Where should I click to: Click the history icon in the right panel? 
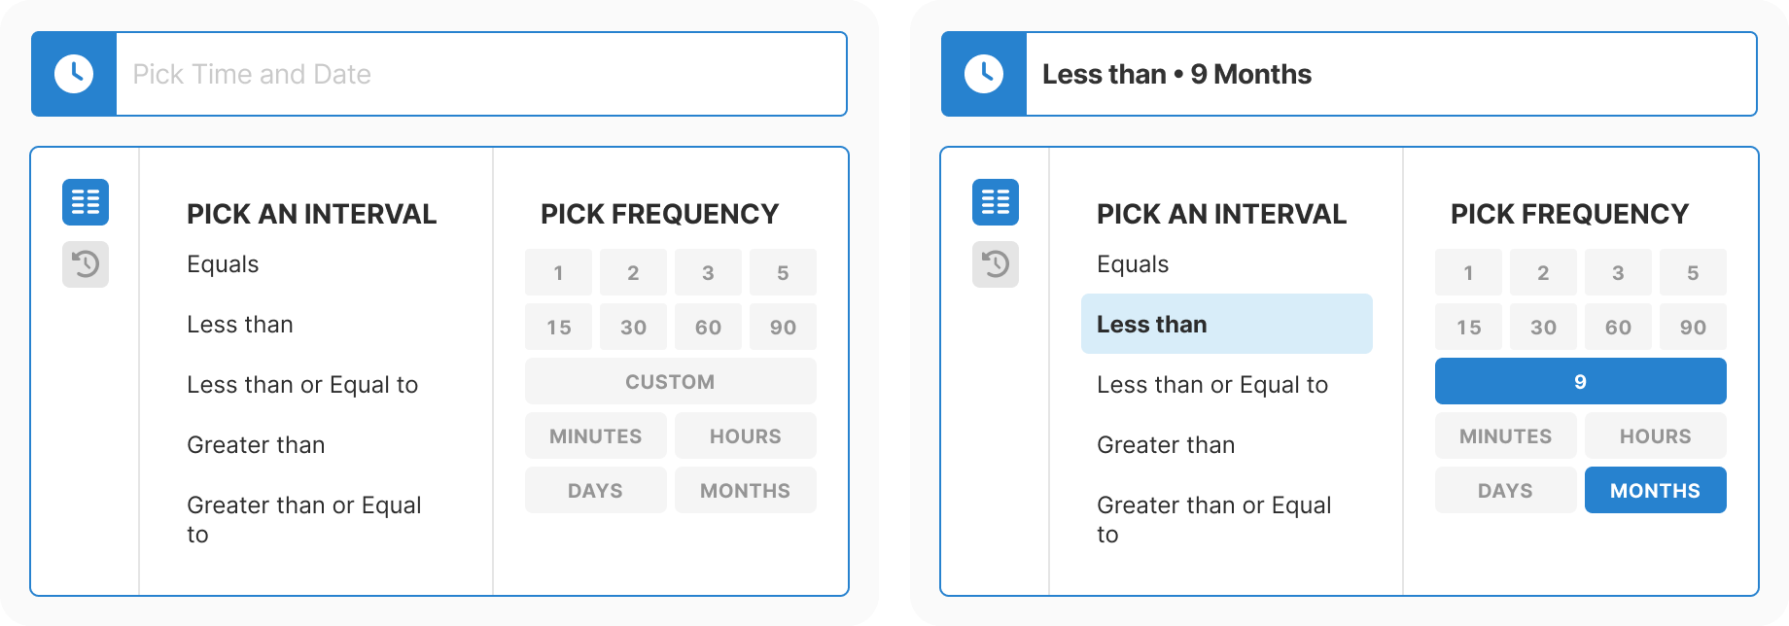pos(996,264)
